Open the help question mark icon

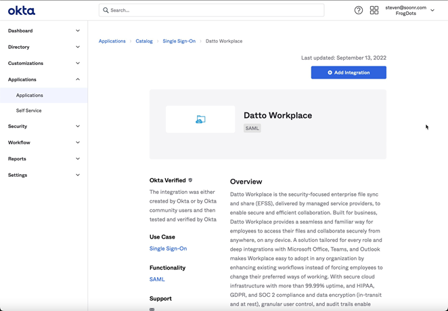click(x=359, y=10)
